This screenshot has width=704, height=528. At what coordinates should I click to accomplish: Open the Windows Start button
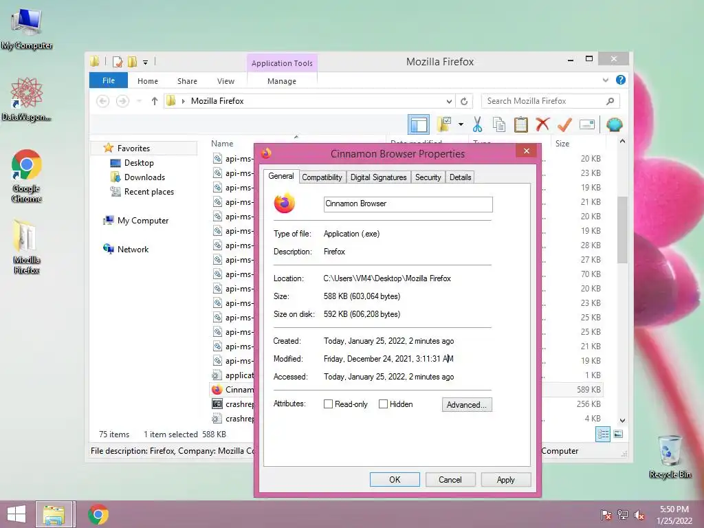(16, 514)
